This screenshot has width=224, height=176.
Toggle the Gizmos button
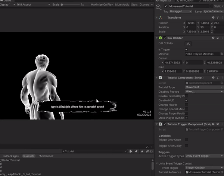pyautogui.click(x=144, y=4)
